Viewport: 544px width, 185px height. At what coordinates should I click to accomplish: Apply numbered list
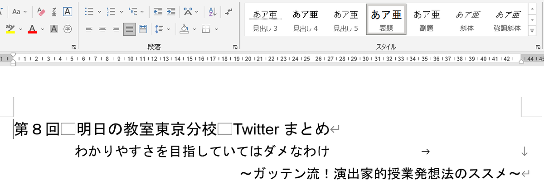pos(111,11)
